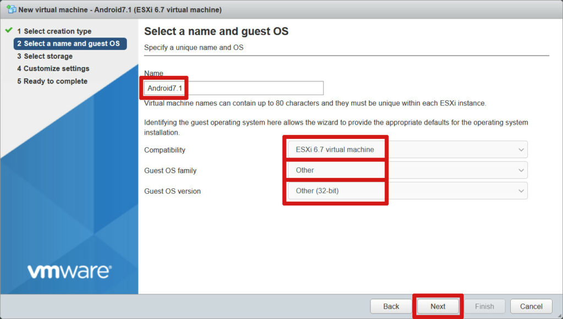
Task: Click the Next button
Action: [438, 306]
